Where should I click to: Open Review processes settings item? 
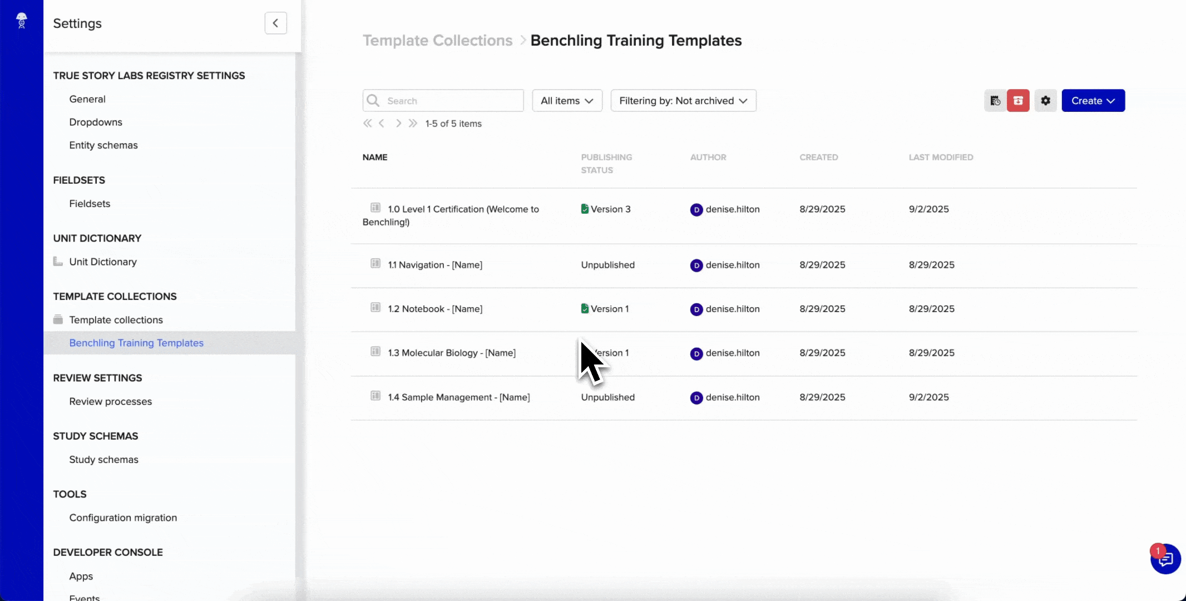110,402
